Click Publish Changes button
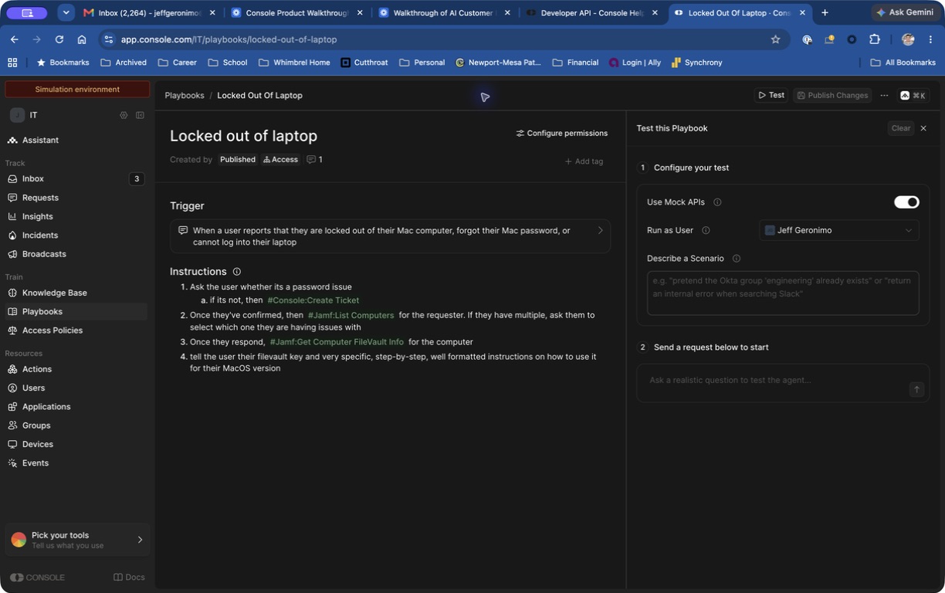Screen dimensions: 945x593 (832, 95)
